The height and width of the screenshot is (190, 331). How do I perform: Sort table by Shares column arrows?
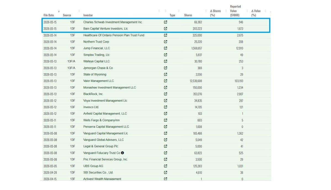click(x=206, y=11)
